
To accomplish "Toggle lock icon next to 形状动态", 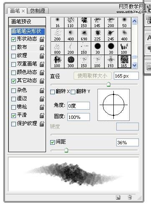I will coord(42,39).
